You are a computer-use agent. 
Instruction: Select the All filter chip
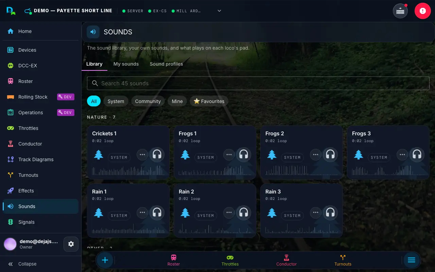click(x=94, y=101)
